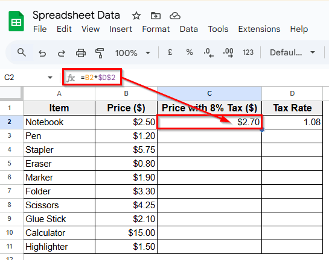Open the search menus magnifier
This screenshot has width=329, height=260.
pyautogui.click(x=21, y=52)
